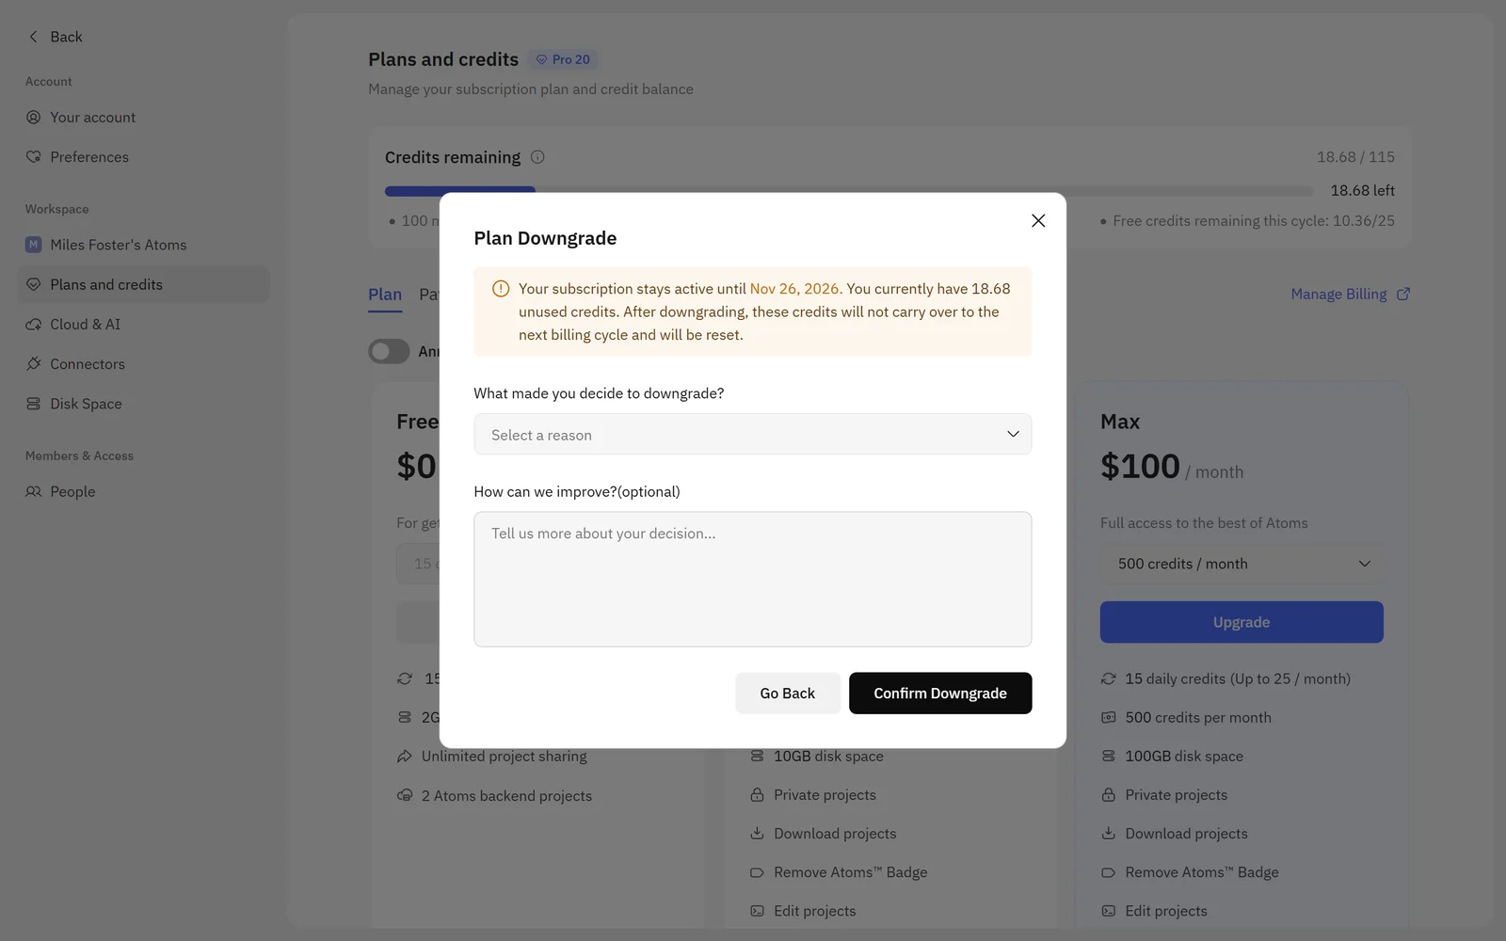Select Miles Foster's Atoms workspace
Screen dimensions: 1506x941
[143, 245]
